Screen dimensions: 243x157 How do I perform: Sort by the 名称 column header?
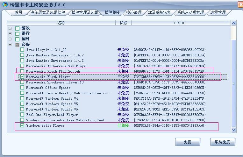coord(61,23)
